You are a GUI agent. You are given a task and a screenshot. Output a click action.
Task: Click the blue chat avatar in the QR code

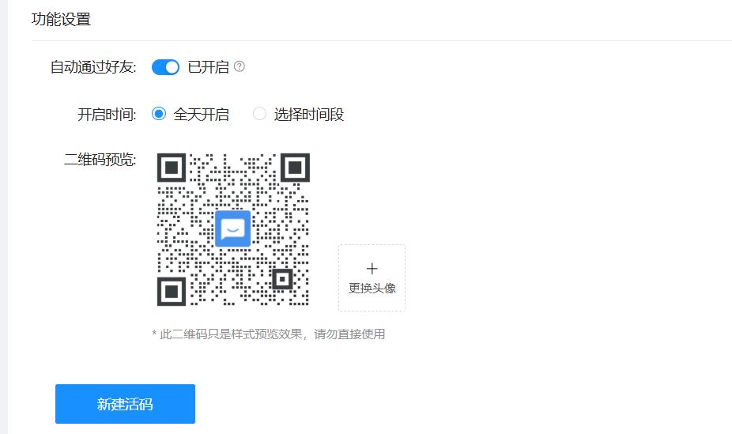click(x=232, y=228)
